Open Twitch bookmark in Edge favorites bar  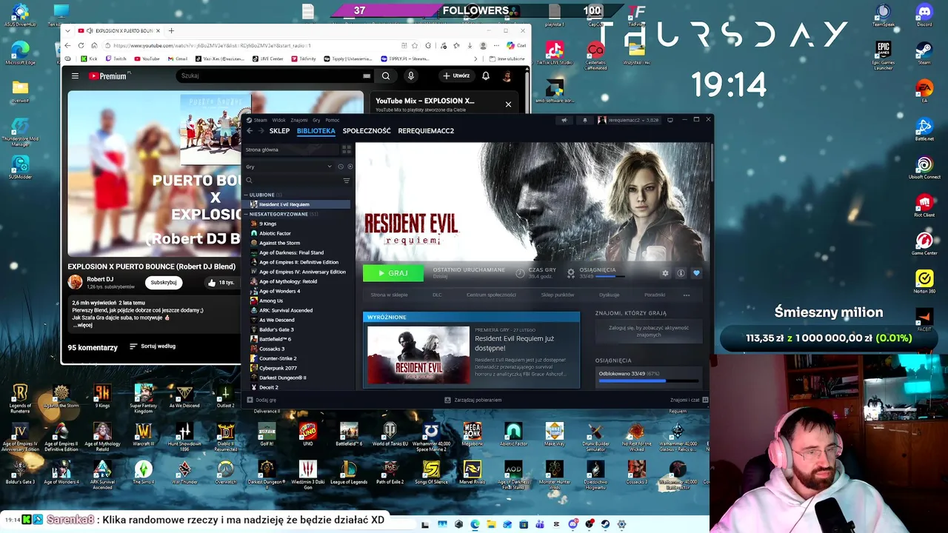[115, 58]
